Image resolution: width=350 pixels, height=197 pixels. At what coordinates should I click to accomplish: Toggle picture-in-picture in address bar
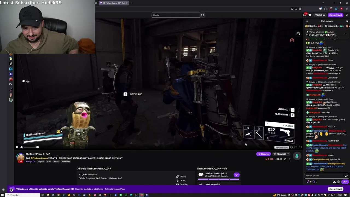click(x=292, y=9)
